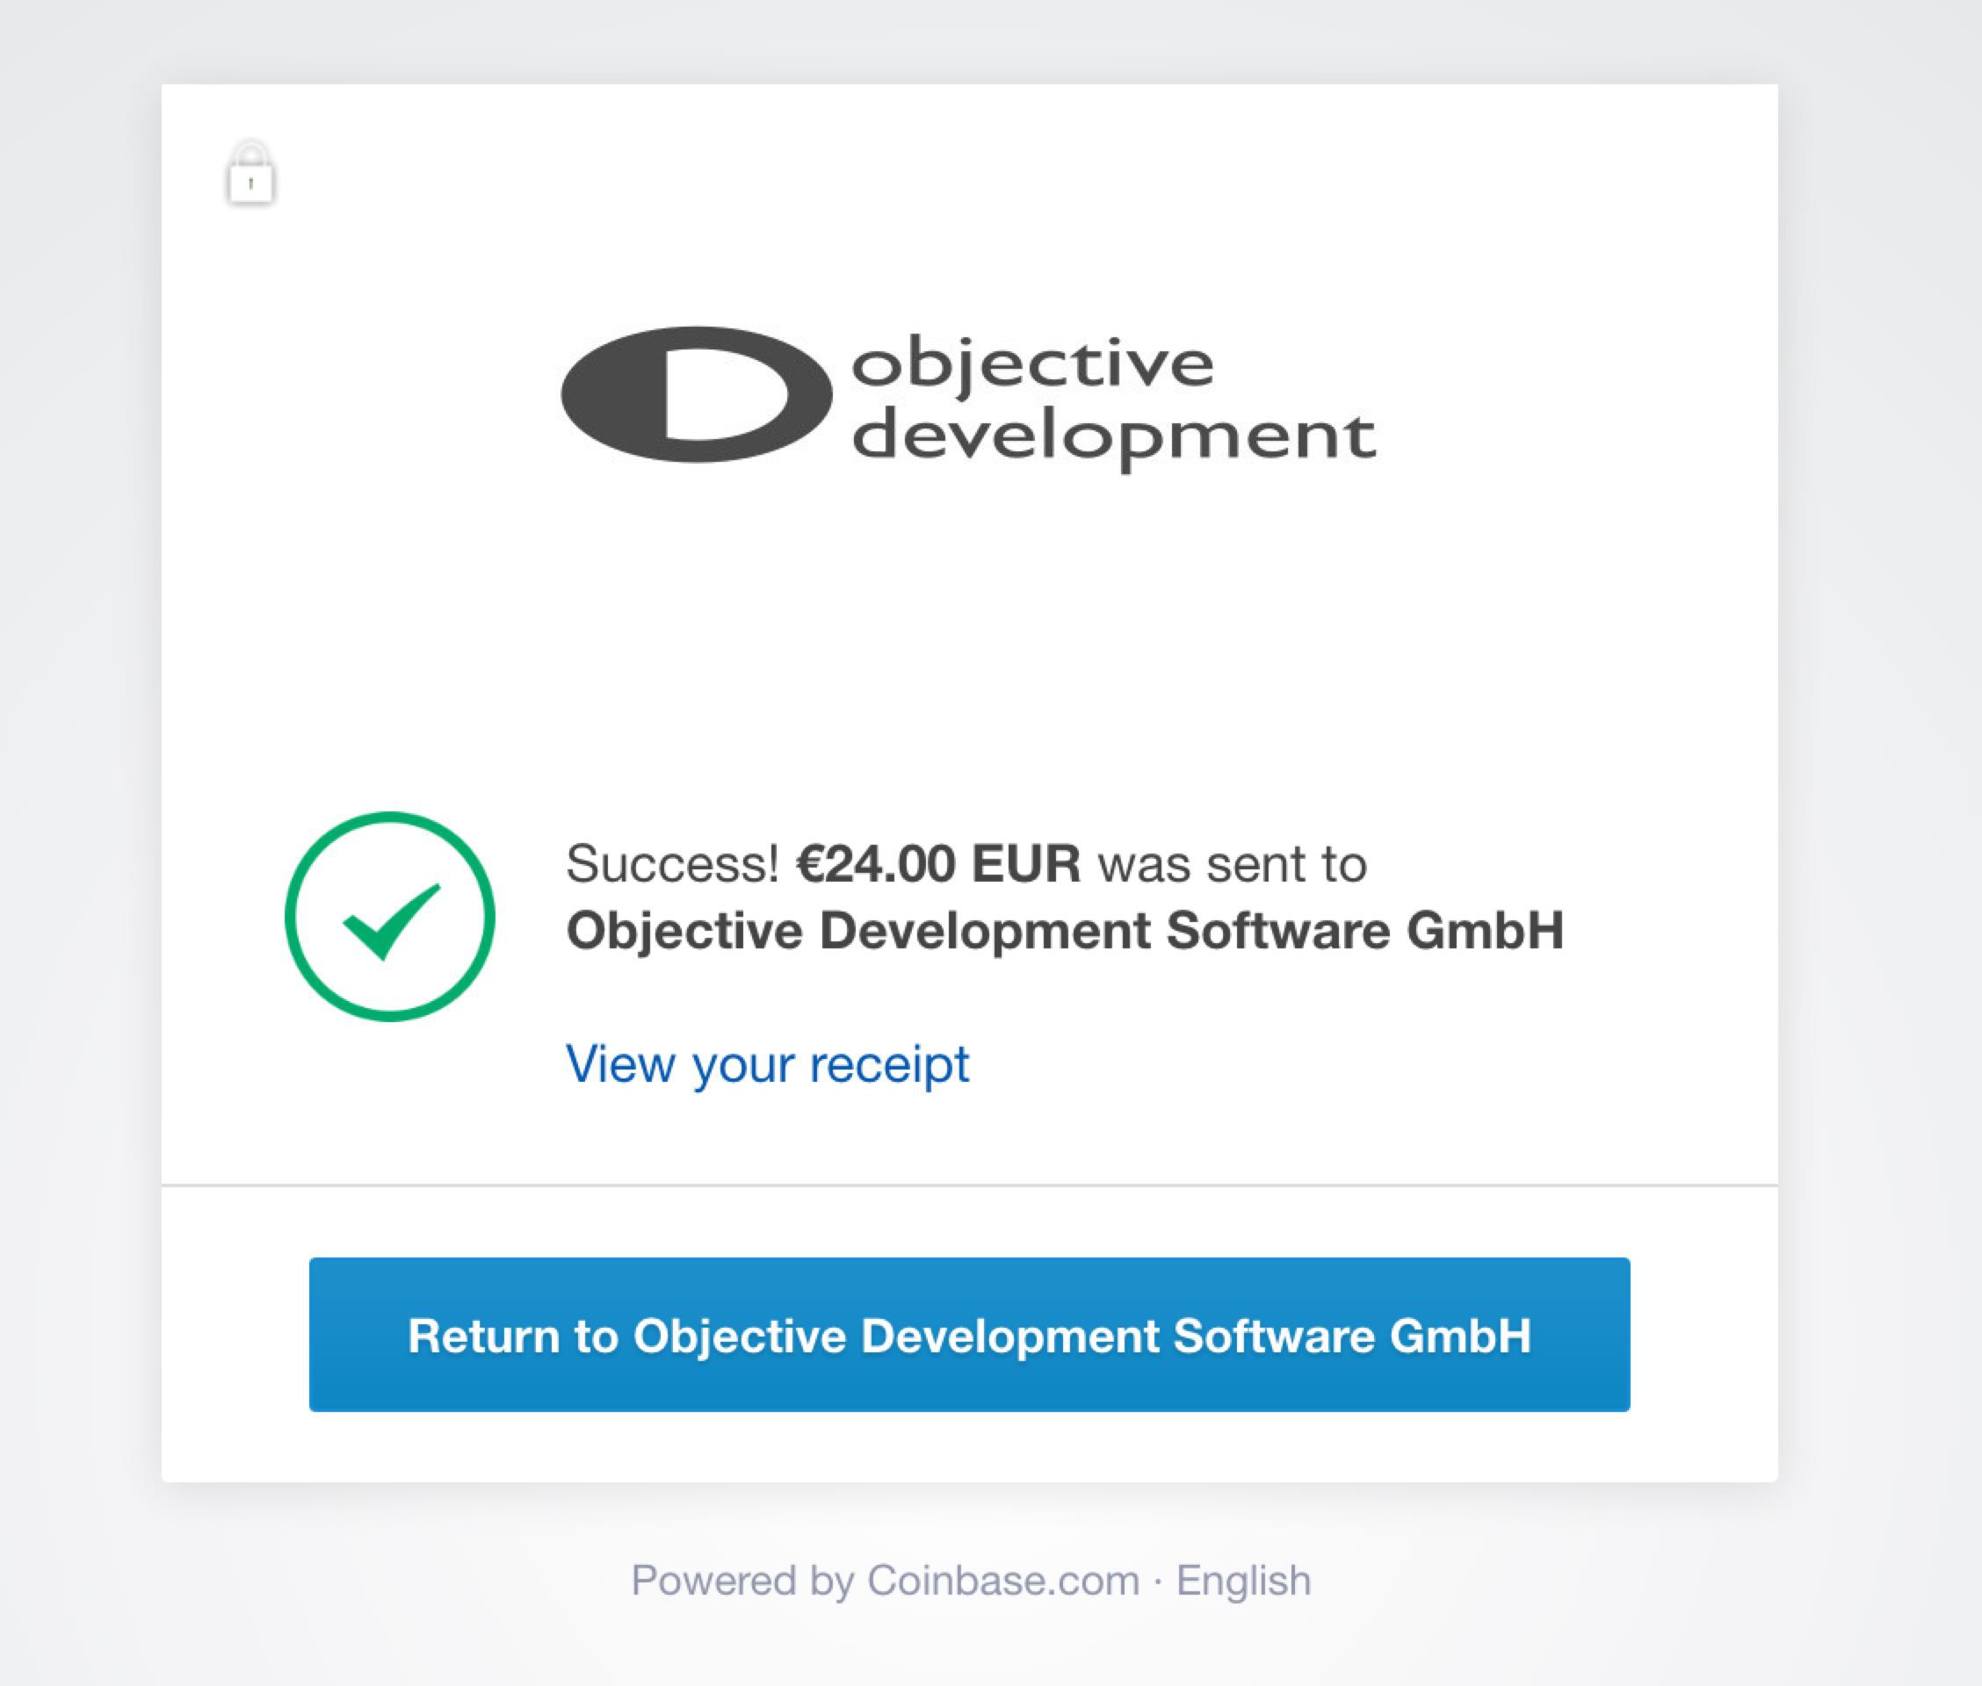Viewport: 1982px width, 1686px height.
Task: Click the divider line above the Return button
Action: pyautogui.click(x=968, y=1185)
